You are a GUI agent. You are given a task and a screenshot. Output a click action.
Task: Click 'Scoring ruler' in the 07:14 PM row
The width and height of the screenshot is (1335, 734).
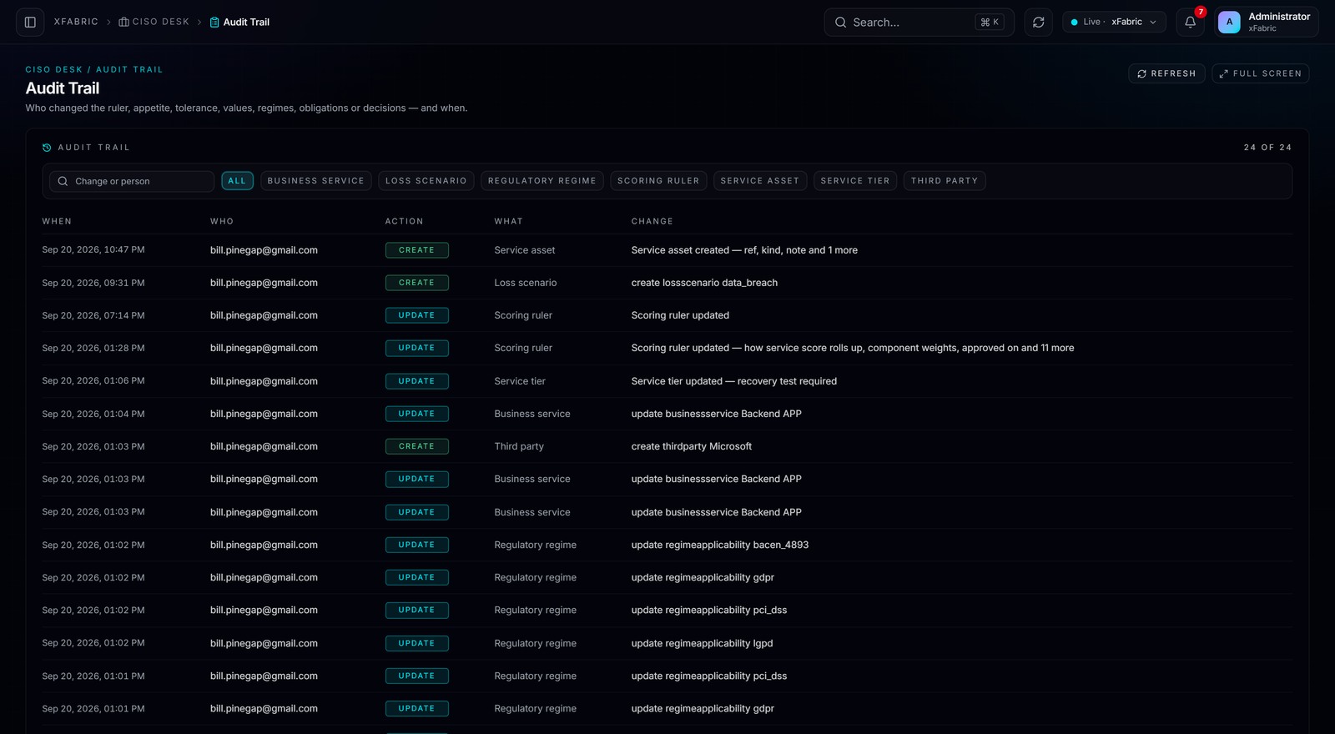point(523,315)
